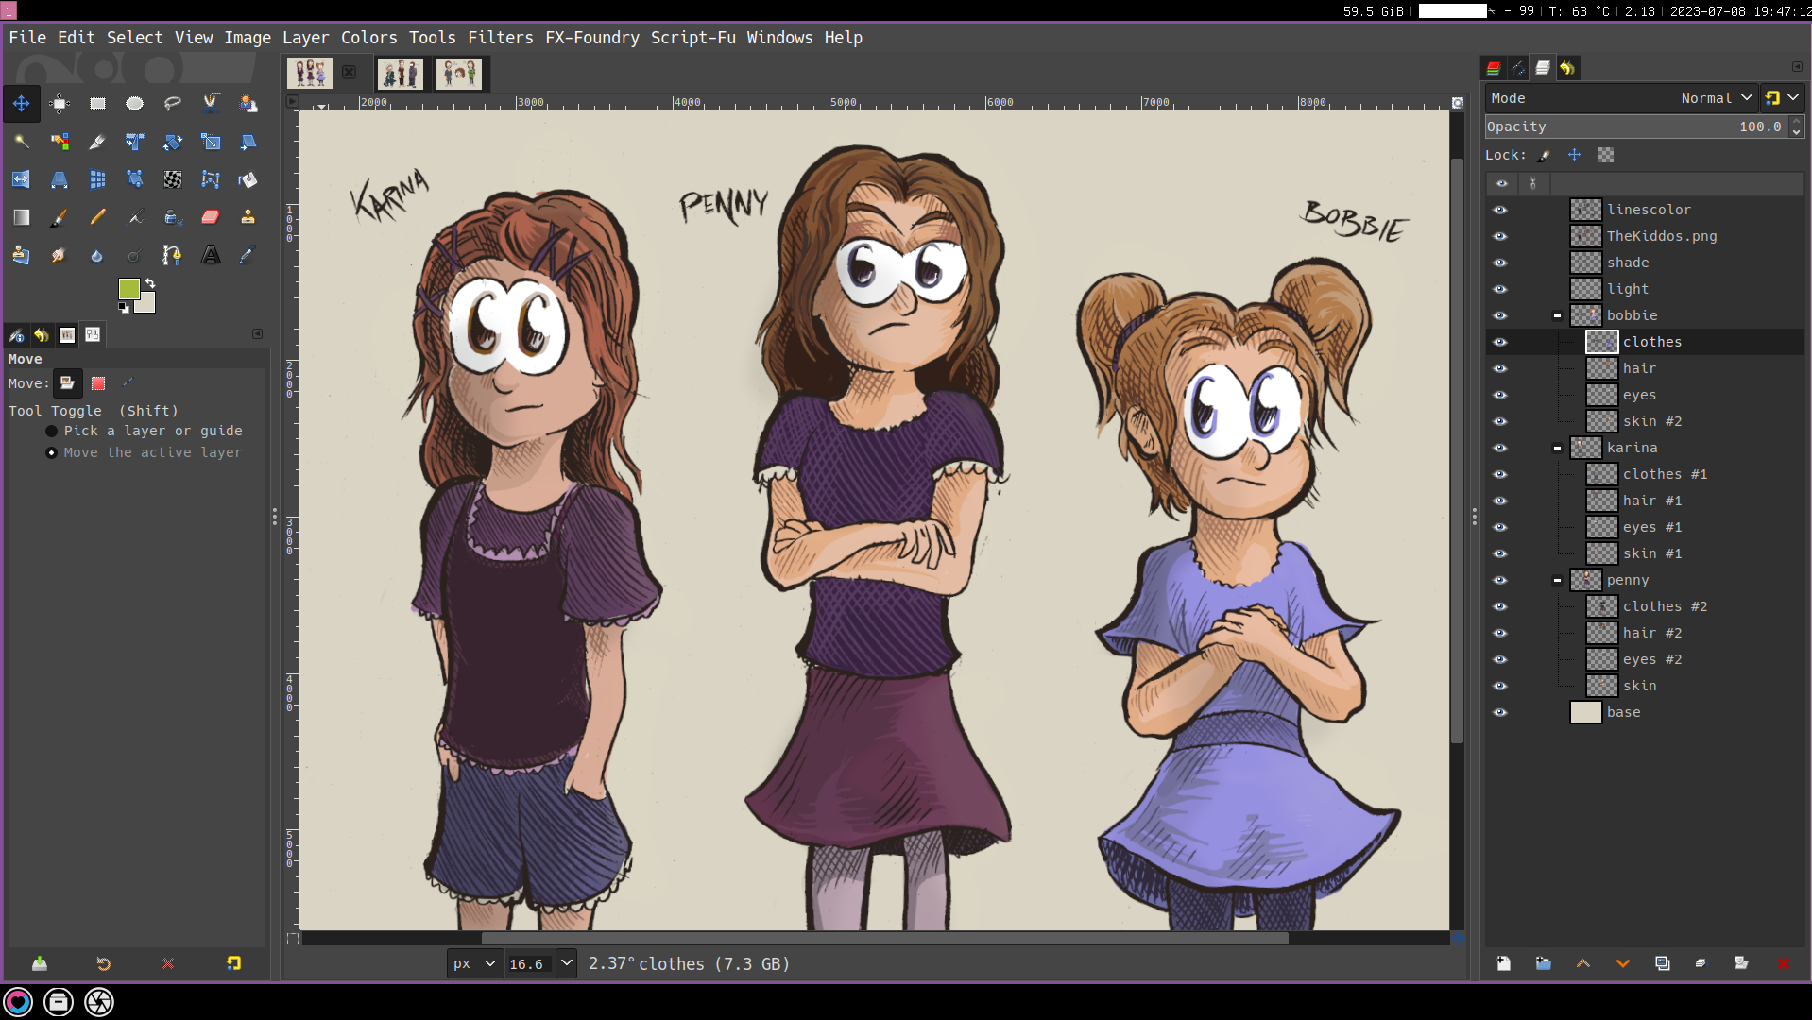Screen dimensions: 1812x1020
Task: Switch to the second image thumbnail tab
Action: [400, 73]
